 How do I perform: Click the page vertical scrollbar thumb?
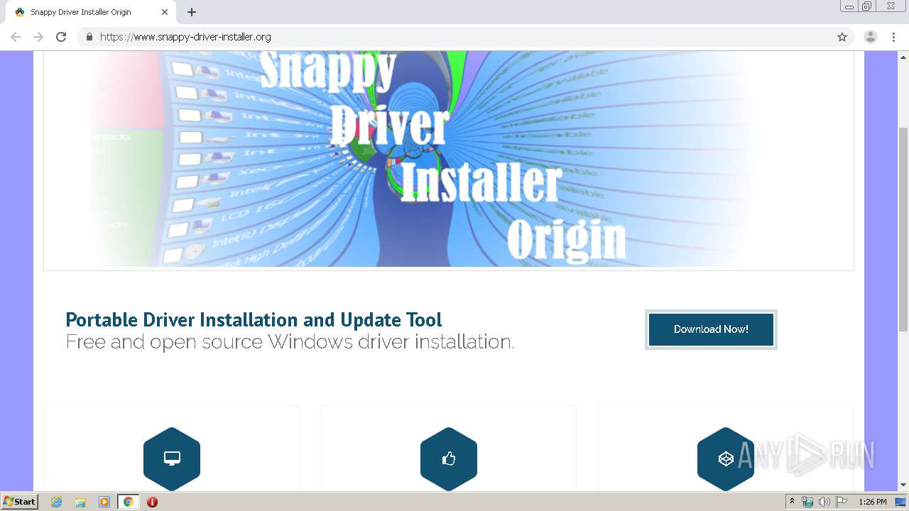click(x=903, y=229)
